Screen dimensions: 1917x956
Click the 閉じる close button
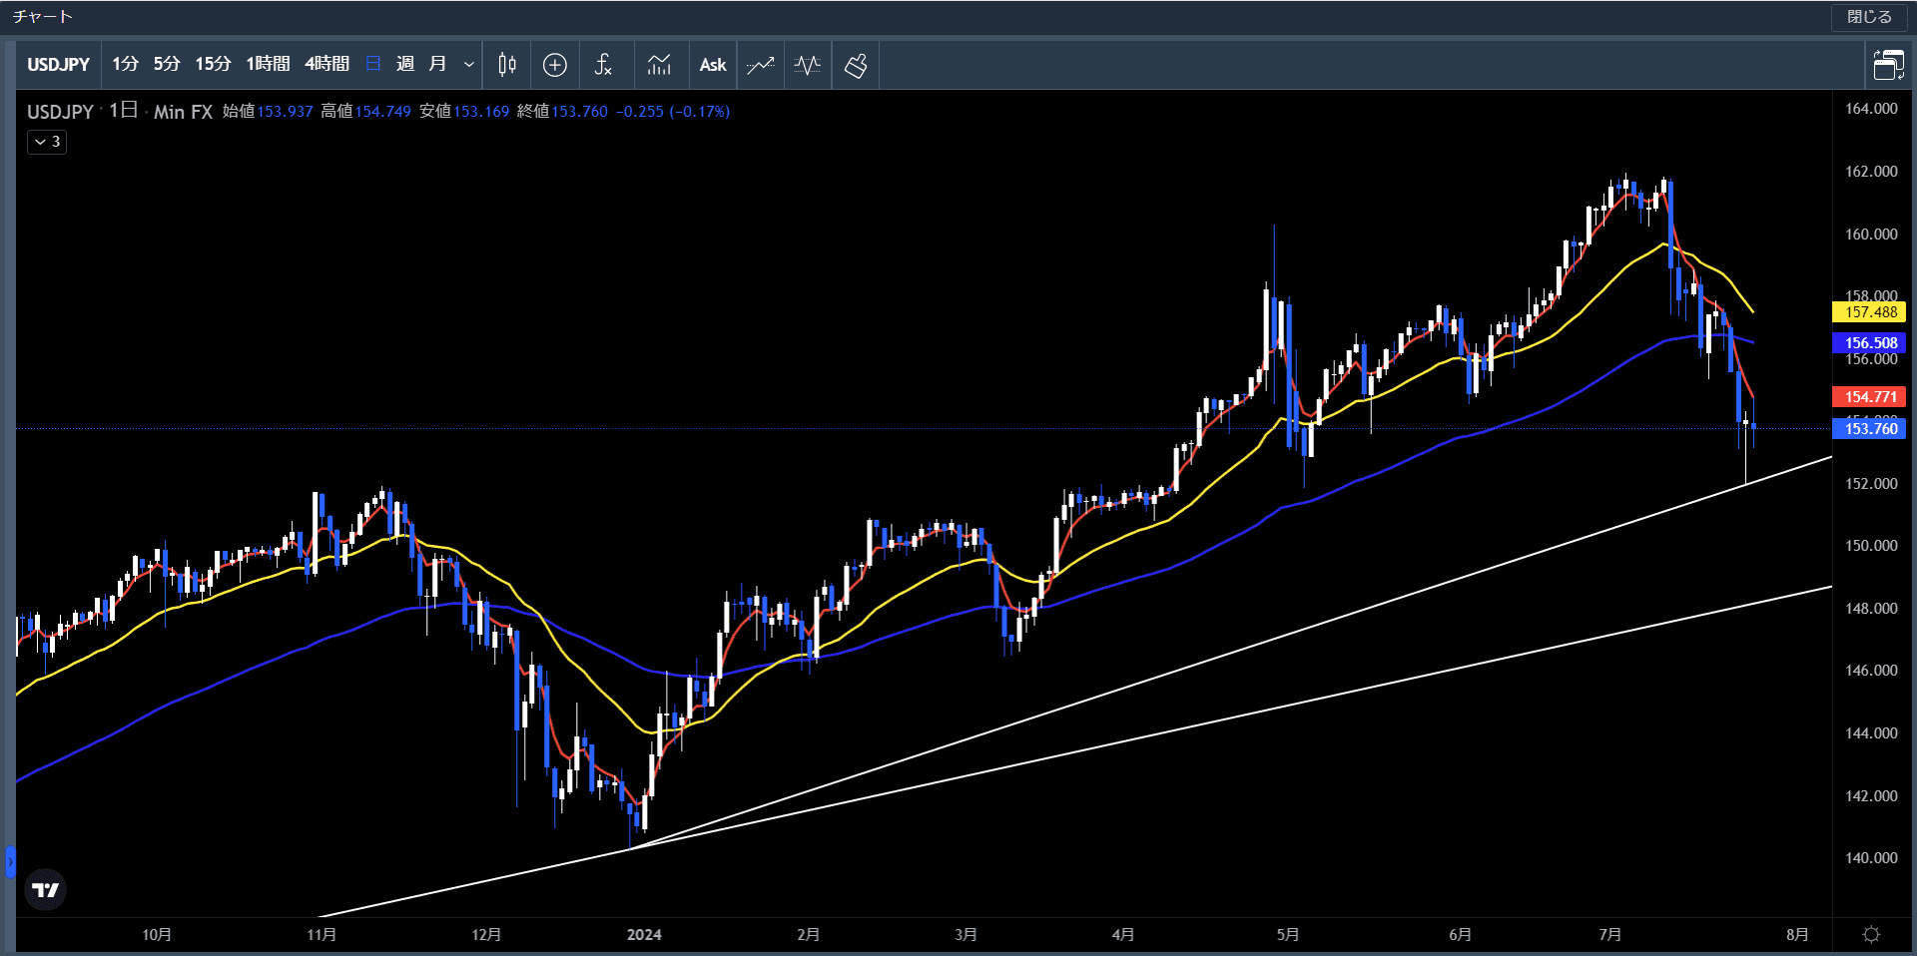pos(1869,17)
